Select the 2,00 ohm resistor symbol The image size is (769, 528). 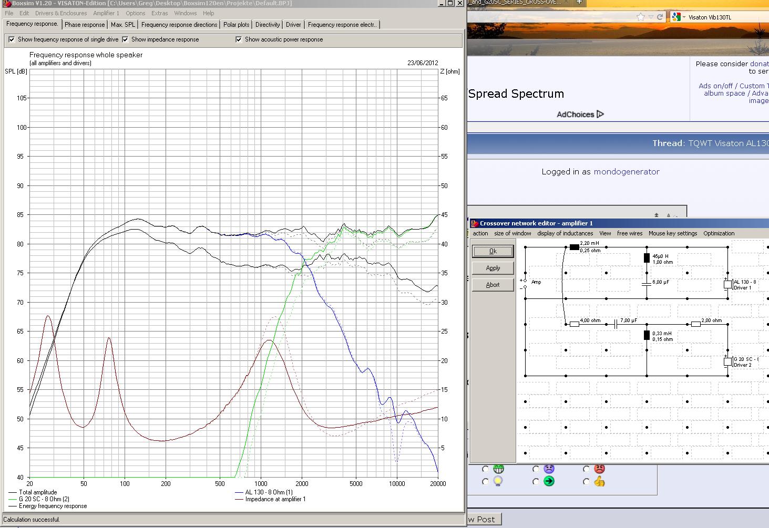pyautogui.click(x=696, y=324)
